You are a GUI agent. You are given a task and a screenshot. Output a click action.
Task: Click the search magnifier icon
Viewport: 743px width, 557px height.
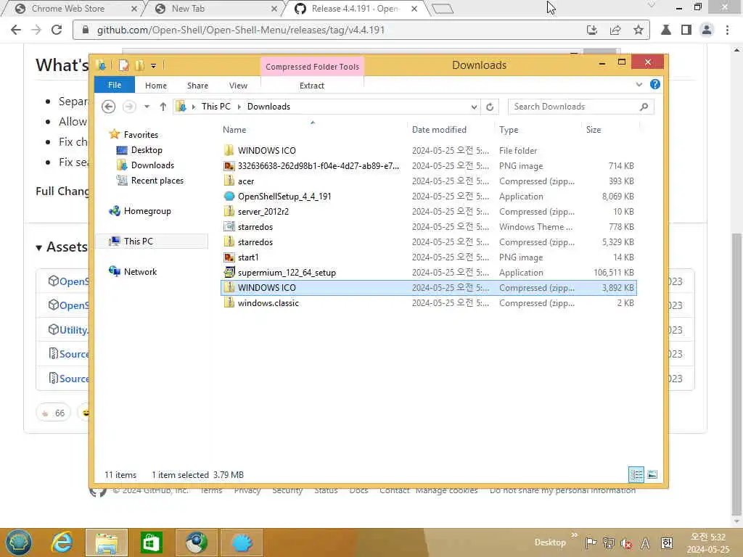[644, 107]
